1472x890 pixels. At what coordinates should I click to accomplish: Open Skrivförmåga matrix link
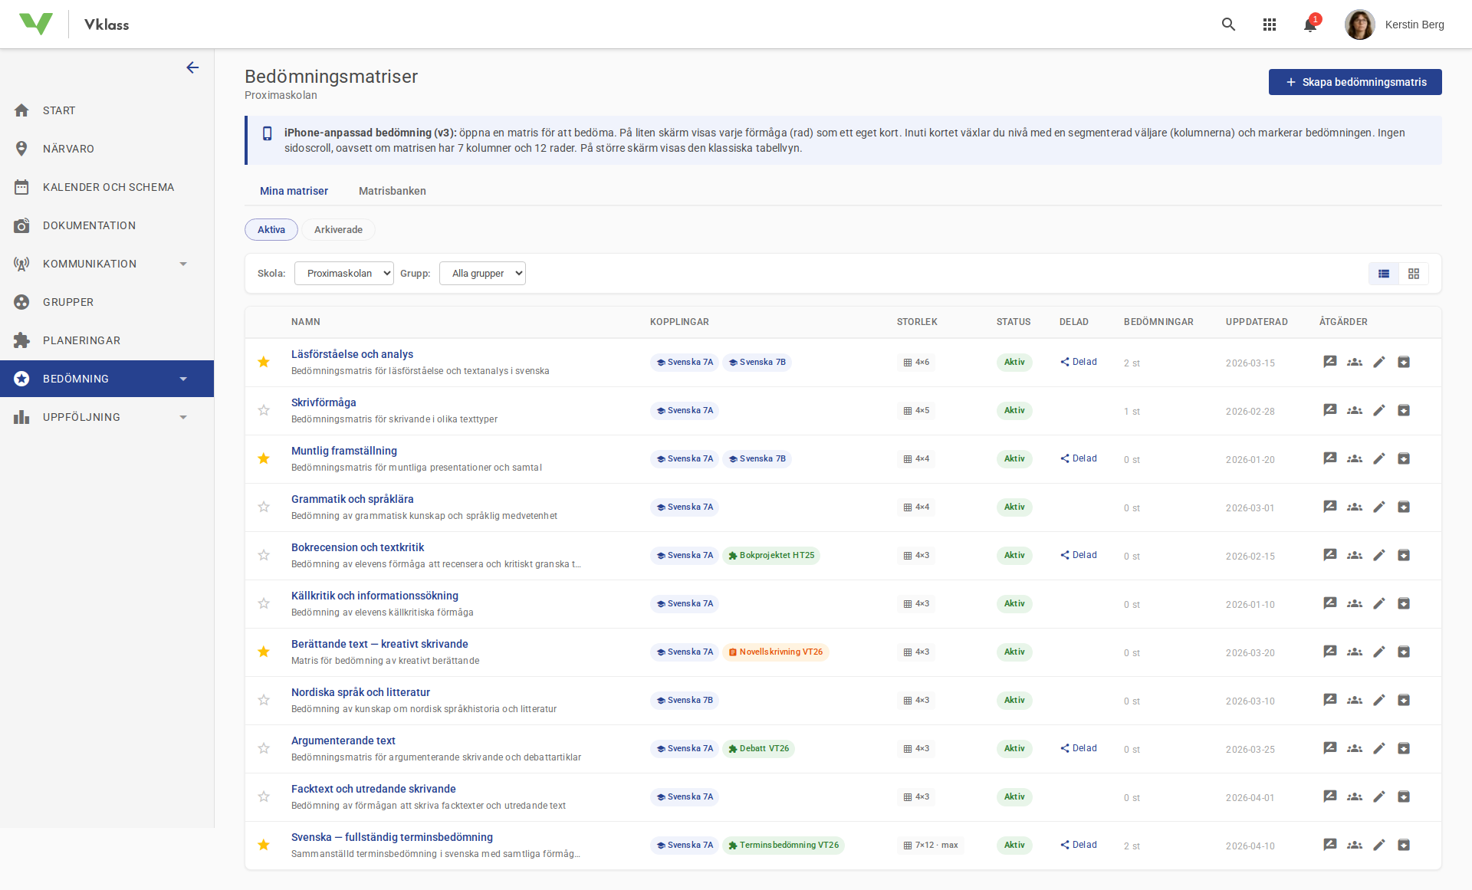(x=324, y=402)
